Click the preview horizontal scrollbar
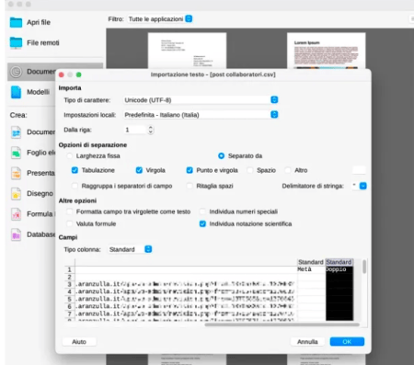This screenshot has height=365, width=414. tap(282, 325)
